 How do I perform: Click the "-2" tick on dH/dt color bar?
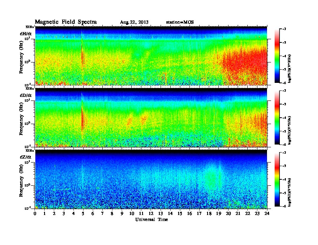pos(284,29)
